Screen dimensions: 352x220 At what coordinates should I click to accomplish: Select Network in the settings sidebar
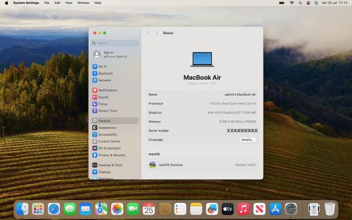click(102, 80)
